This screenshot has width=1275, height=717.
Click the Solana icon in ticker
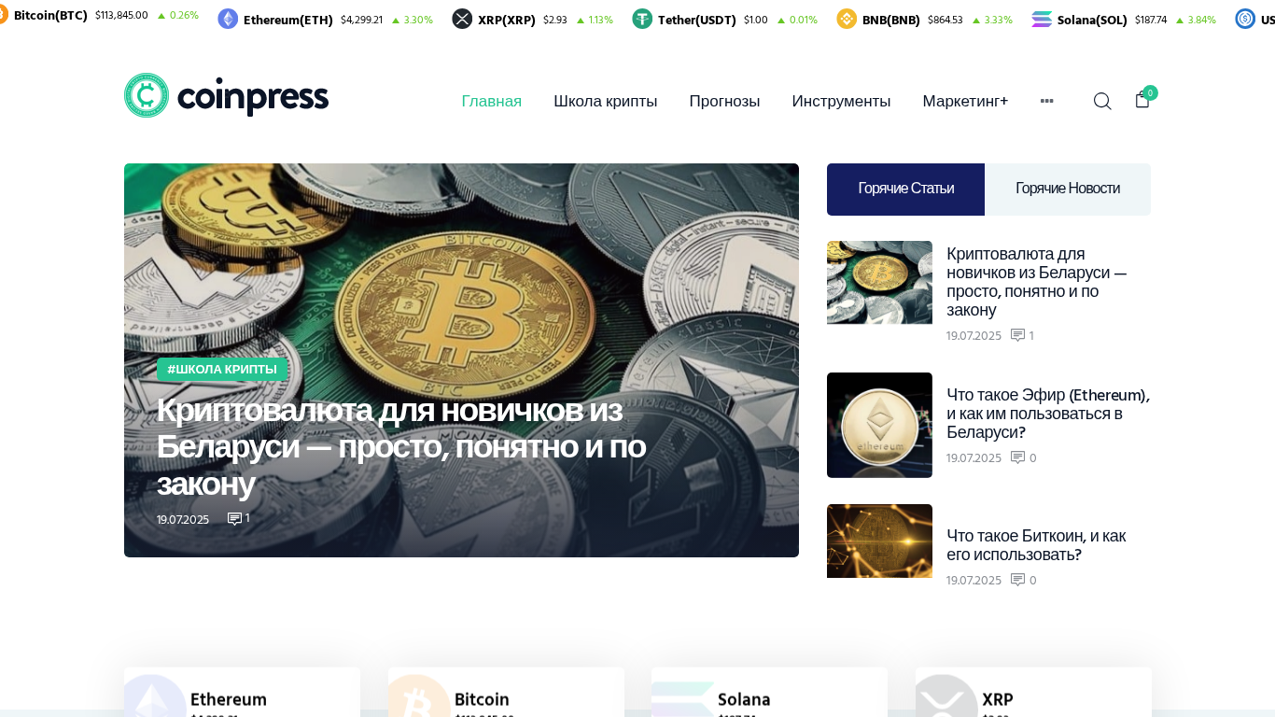click(x=1042, y=19)
